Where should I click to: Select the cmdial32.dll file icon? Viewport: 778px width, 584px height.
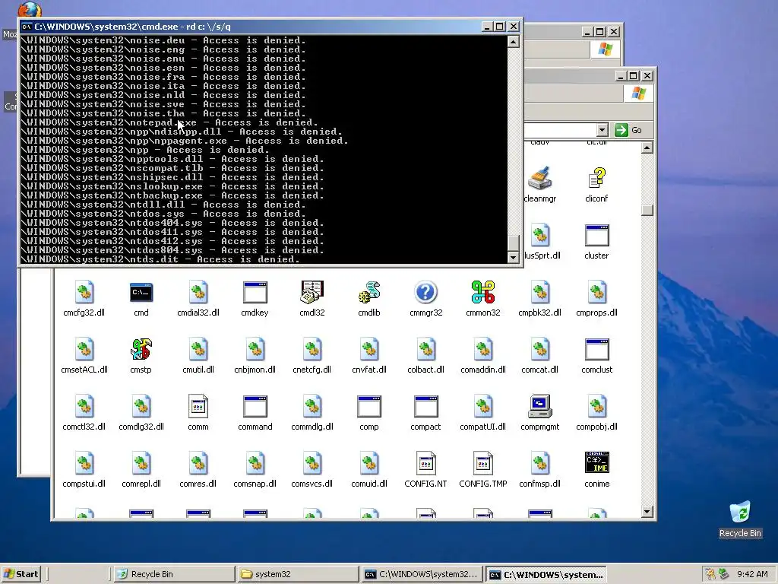[198, 293]
